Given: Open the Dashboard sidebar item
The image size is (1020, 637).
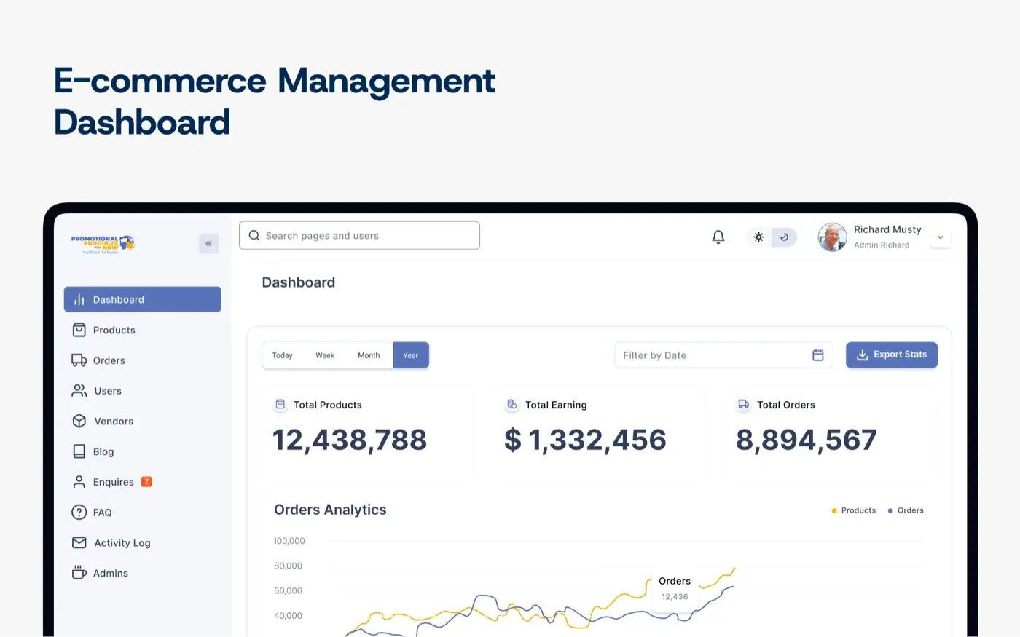Looking at the screenshot, I should tap(143, 299).
